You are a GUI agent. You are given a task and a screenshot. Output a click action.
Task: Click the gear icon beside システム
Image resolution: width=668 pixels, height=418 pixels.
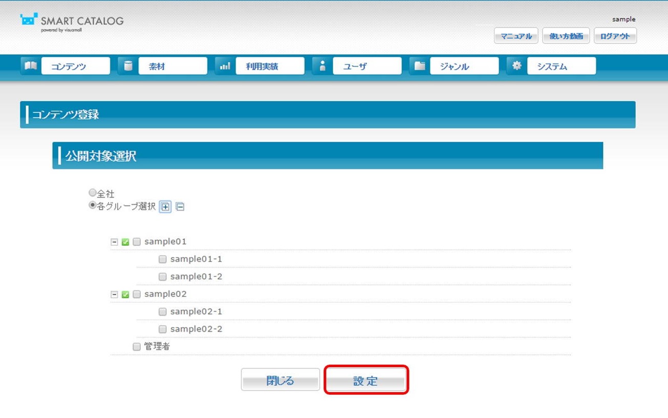click(517, 66)
